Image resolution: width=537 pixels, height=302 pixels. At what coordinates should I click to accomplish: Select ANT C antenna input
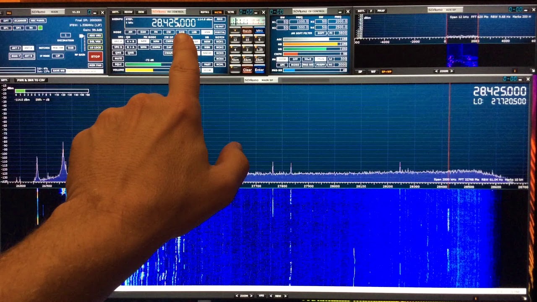[x=16, y=48]
